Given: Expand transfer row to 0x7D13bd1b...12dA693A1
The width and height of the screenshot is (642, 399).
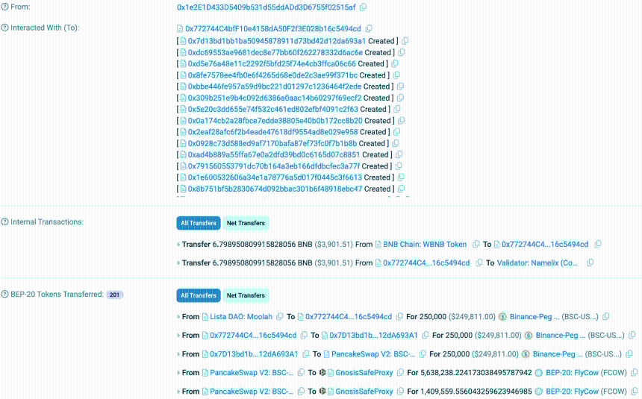Looking at the screenshot, I should [178, 336].
